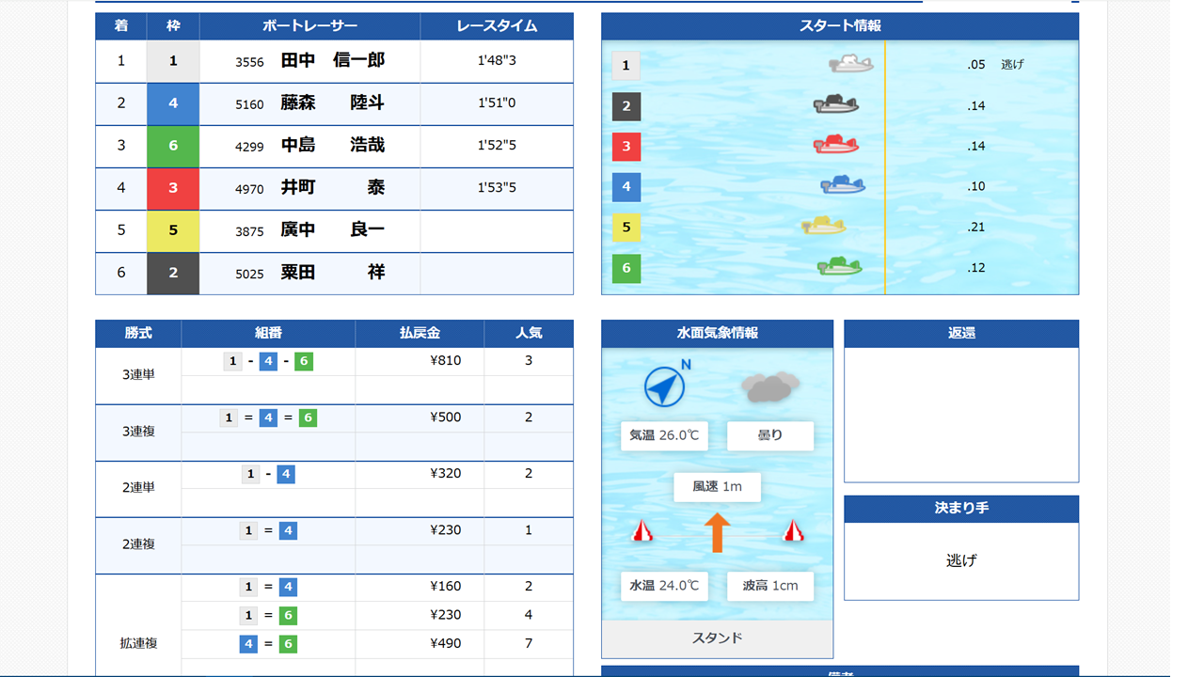Click the left red-white buoy icon
1204x677 pixels.
click(642, 531)
